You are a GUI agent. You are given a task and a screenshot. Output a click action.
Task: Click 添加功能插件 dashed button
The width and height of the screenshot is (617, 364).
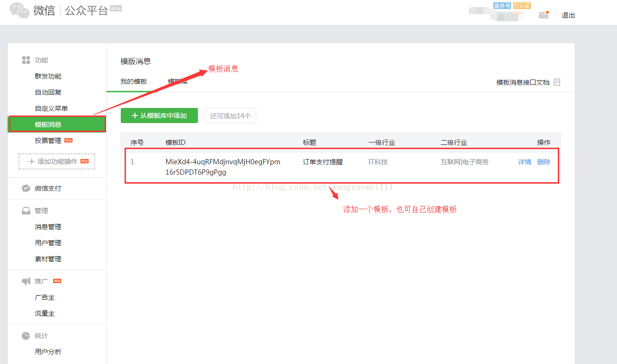pyautogui.click(x=57, y=161)
